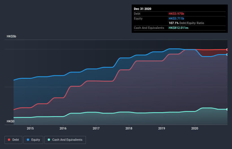Click the Equity label in the tooltip
The image size is (232, 149).
(138, 18)
